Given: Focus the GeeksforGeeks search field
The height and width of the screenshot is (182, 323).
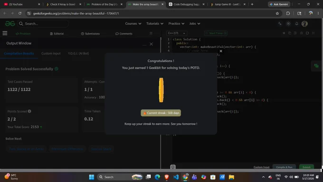Looking at the screenshot, I should click(43, 24).
